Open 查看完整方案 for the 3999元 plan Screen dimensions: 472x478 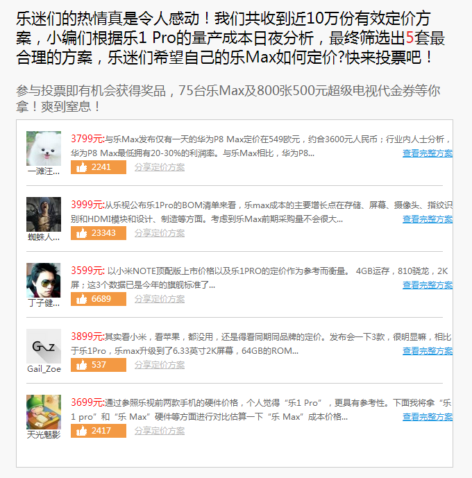pos(428,219)
